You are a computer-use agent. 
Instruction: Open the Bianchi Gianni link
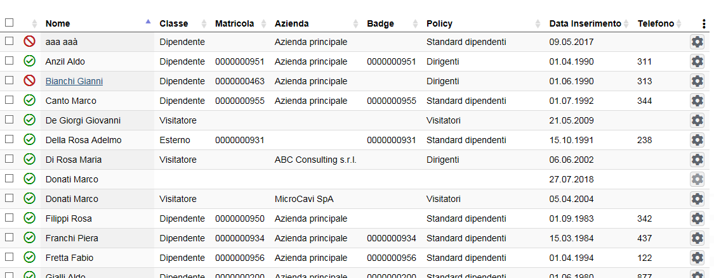click(x=74, y=81)
